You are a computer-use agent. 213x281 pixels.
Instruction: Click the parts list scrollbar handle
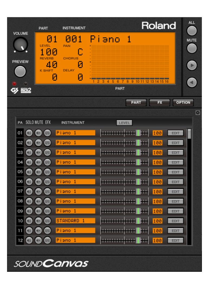pyautogui.click(x=189, y=134)
